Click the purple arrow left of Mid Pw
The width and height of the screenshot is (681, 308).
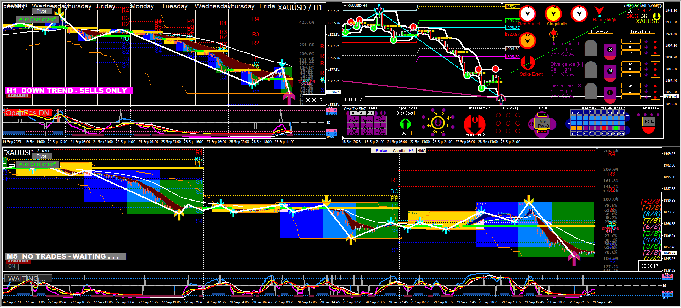531,124
